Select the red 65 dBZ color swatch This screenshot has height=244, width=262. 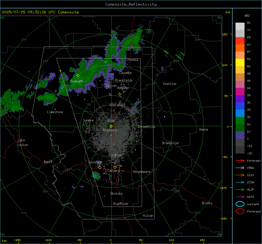pyautogui.click(x=240, y=41)
